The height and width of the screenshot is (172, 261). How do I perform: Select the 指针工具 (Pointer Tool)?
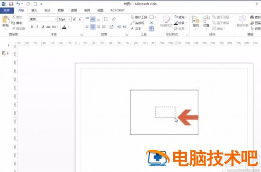(x=139, y=17)
